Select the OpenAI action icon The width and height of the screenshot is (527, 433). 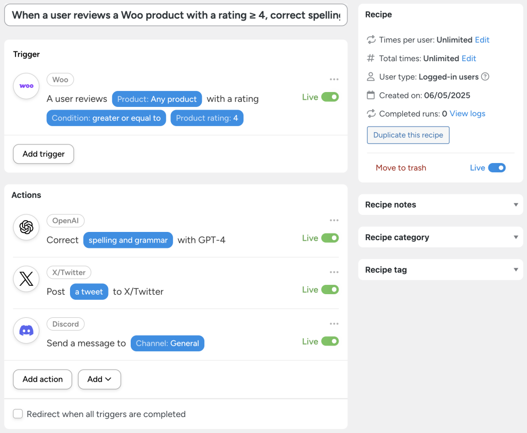26,227
